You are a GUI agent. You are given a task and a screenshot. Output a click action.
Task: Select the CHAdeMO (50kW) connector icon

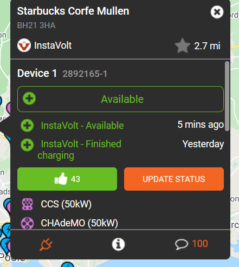(27, 223)
